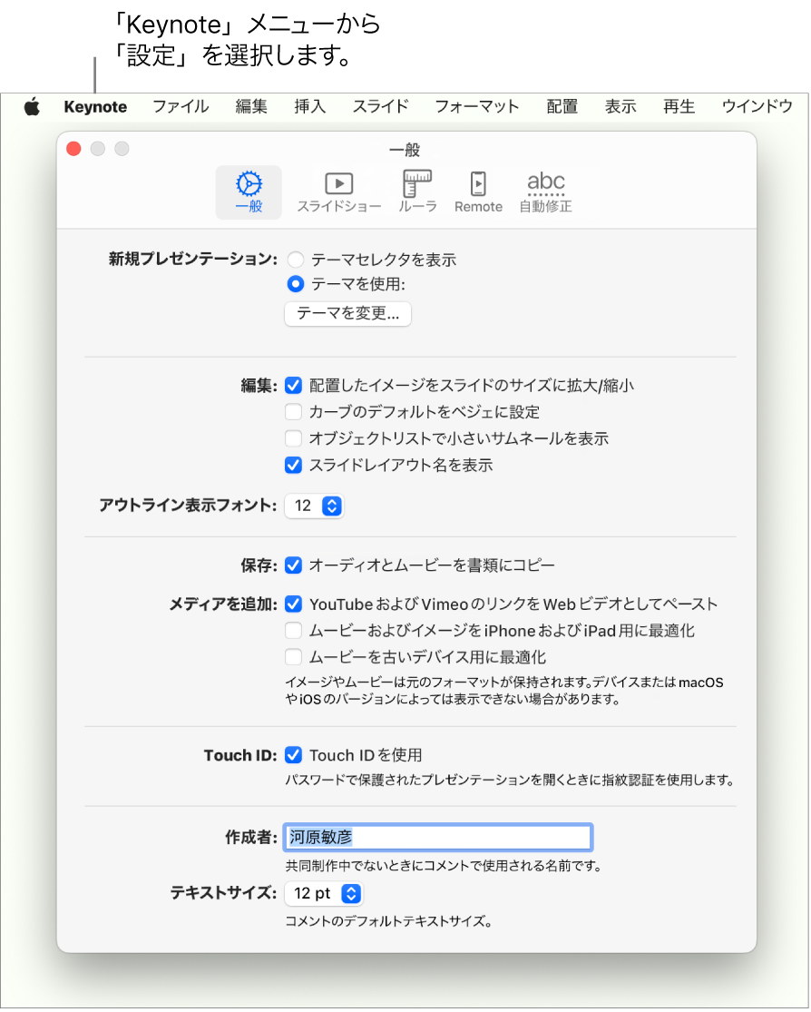The width and height of the screenshot is (811, 1012).
Task: Open the Keynote menu
Action: (x=95, y=106)
